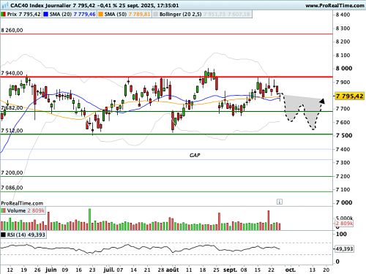This screenshot has height=274, width=366.
Task: Click the GAP annotation text
Action: (195, 155)
